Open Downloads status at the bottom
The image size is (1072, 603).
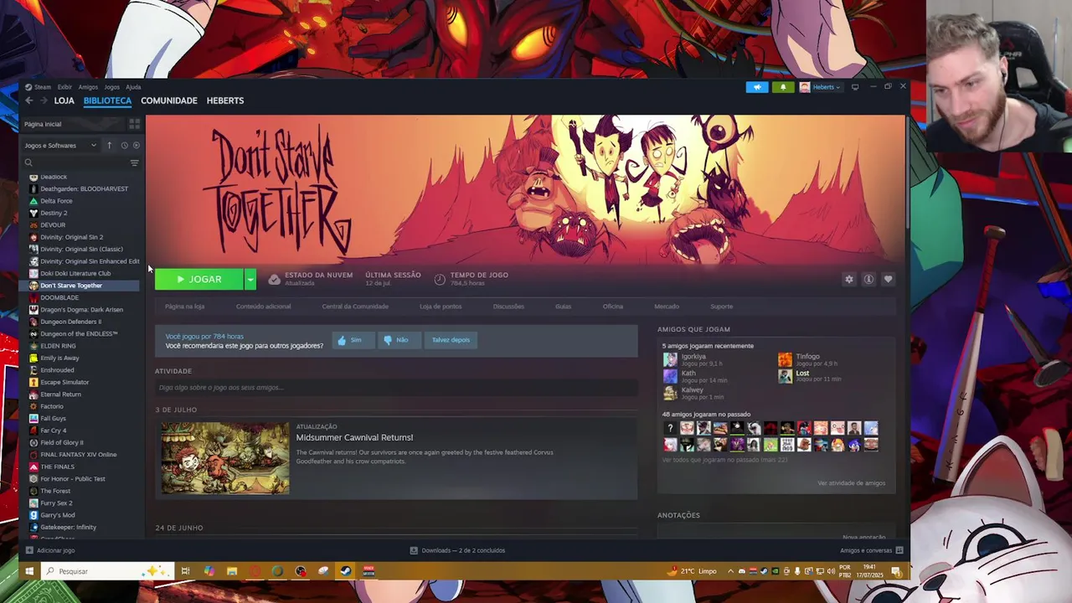(457, 550)
